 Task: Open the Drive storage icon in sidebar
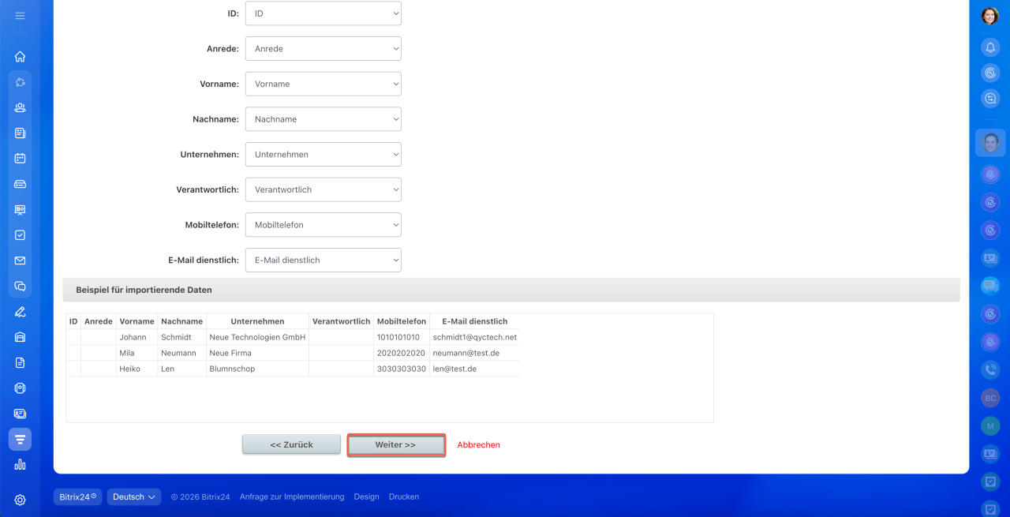click(x=20, y=184)
